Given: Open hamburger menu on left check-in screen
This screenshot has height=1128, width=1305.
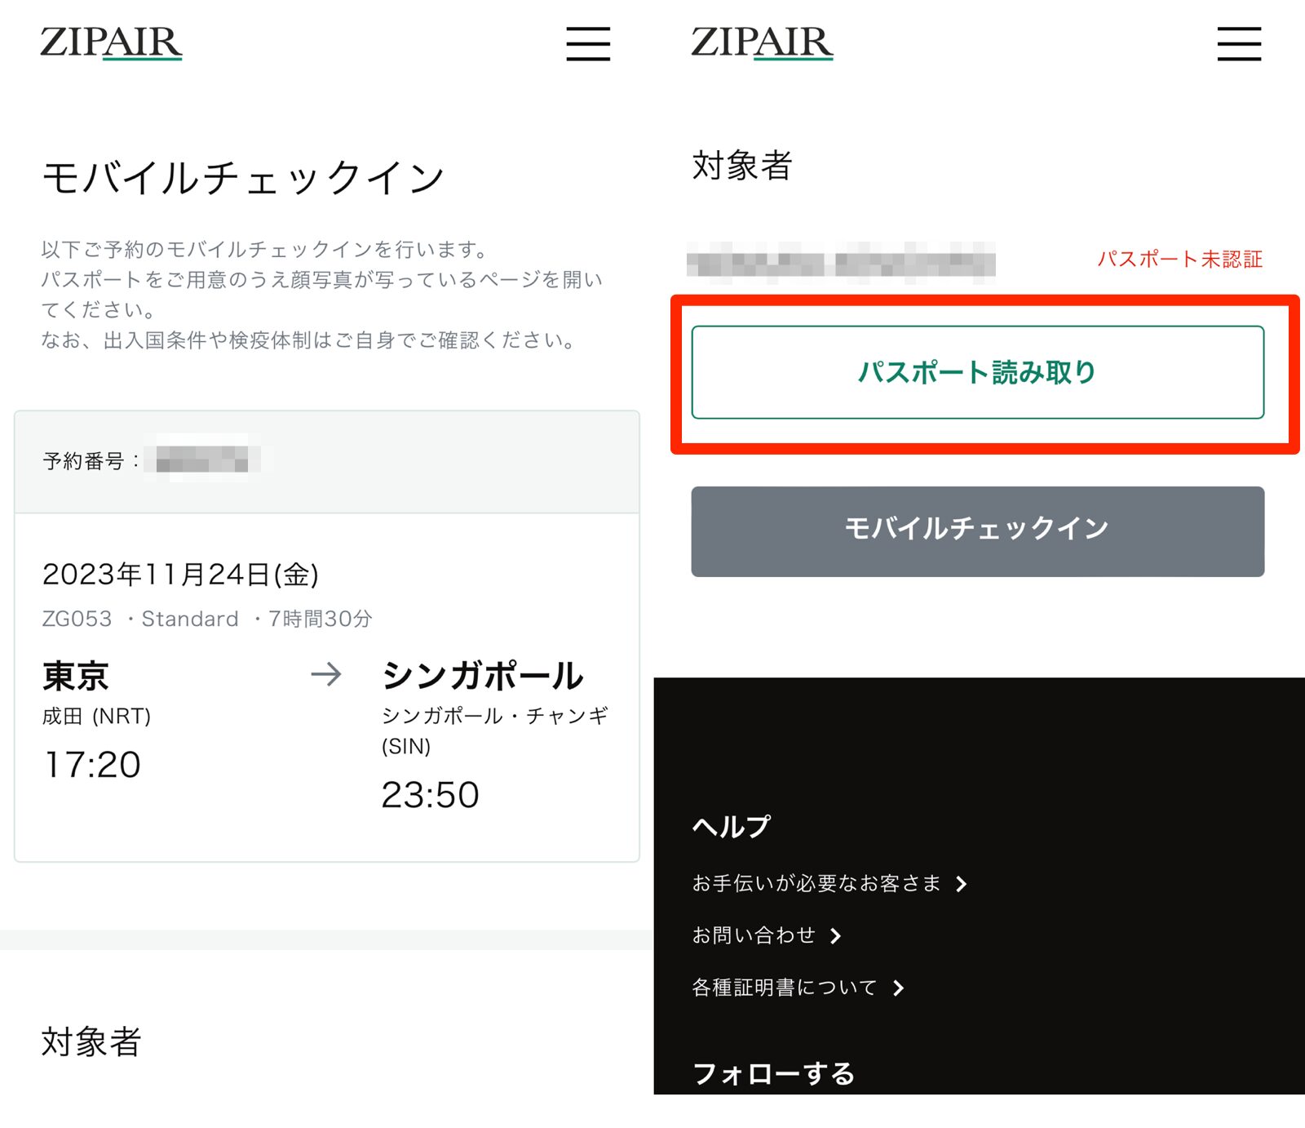Looking at the screenshot, I should (x=588, y=43).
